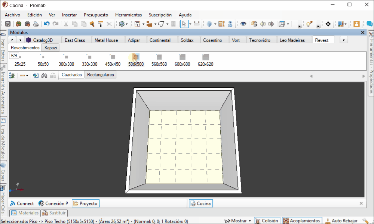Viewport: 374px width, 224px height.
Task: Click the Print icon in toolbar
Action: [x=36, y=24]
